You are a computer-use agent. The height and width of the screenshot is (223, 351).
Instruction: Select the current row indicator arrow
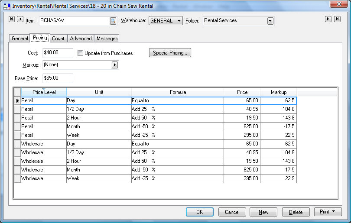click(x=17, y=100)
